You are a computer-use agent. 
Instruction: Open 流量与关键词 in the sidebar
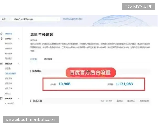click(10, 73)
